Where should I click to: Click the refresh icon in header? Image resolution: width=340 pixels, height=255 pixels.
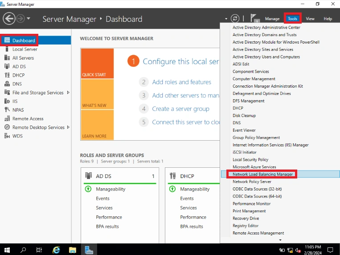[x=235, y=18]
